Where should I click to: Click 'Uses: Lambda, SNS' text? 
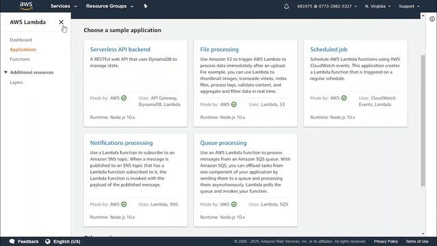(158, 204)
